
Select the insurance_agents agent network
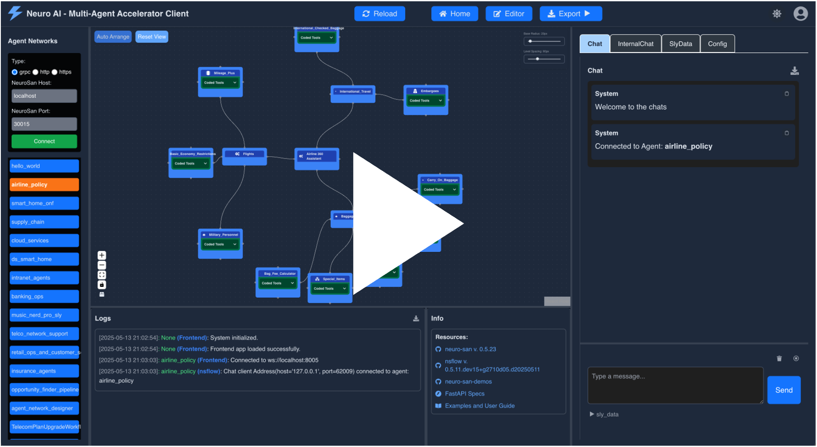[44, 371]
